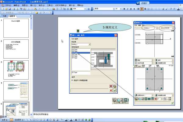Select the Arrow drawing tool
Image resolution: width=183 pixels, height=122 pixels.
click(30, 120)
